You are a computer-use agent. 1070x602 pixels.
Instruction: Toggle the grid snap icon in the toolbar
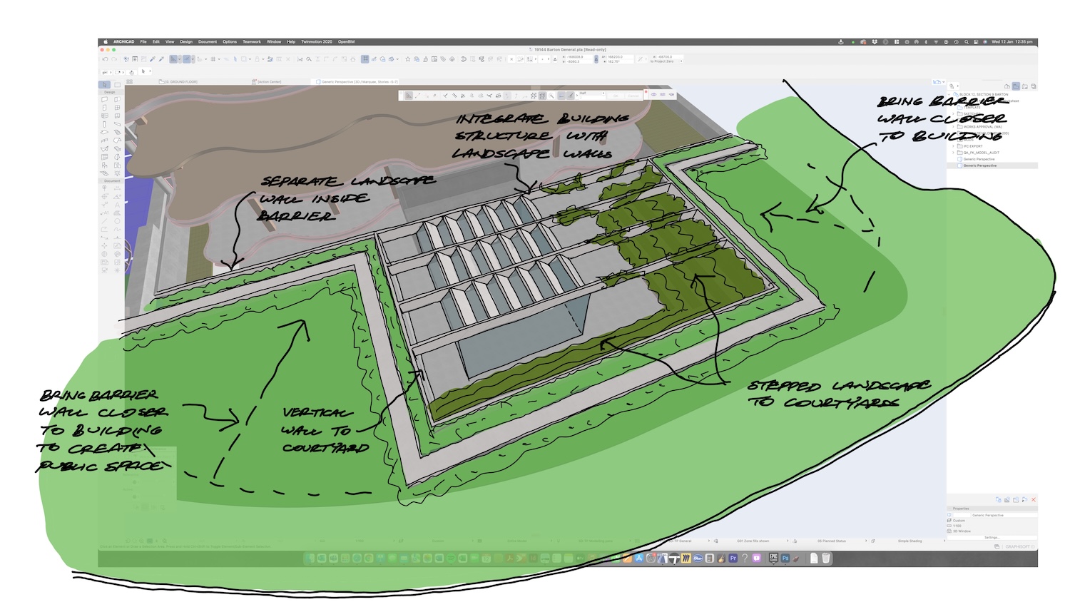click(213, 59)
